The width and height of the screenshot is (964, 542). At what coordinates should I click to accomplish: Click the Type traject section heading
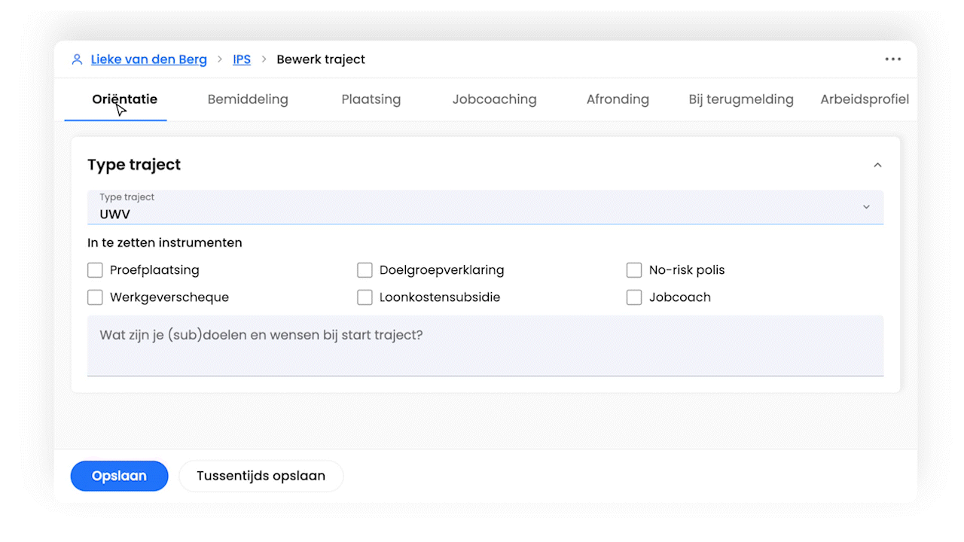(134, 165)
